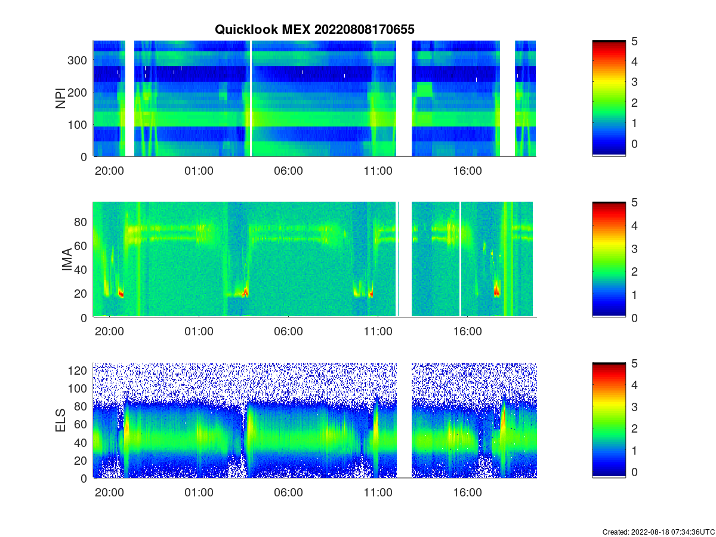
Task: Click the NPI spectrogram panel
Action: point(314,98)
